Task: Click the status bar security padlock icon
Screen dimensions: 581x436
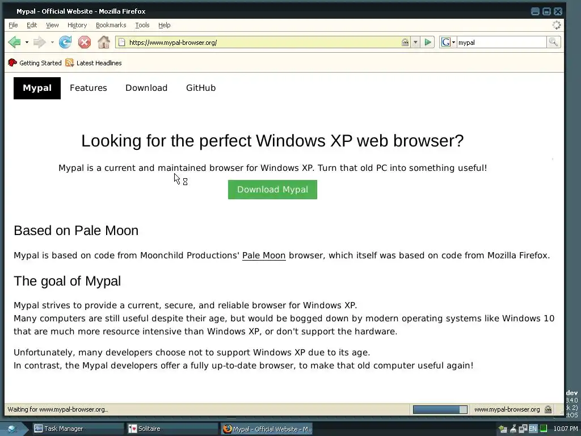Action: [548, 409]
